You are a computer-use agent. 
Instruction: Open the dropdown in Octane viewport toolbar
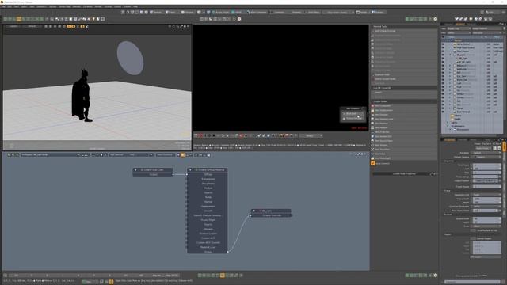click(x=311, y=135)
